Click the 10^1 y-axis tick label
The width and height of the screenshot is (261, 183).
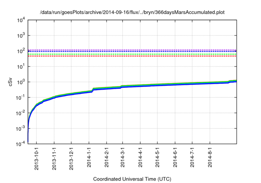pyautogui.click(x=21, y=66)
